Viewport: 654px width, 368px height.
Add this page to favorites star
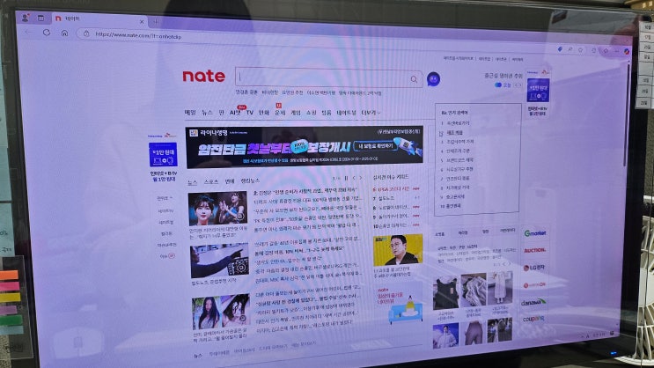(x=581, y=49)
